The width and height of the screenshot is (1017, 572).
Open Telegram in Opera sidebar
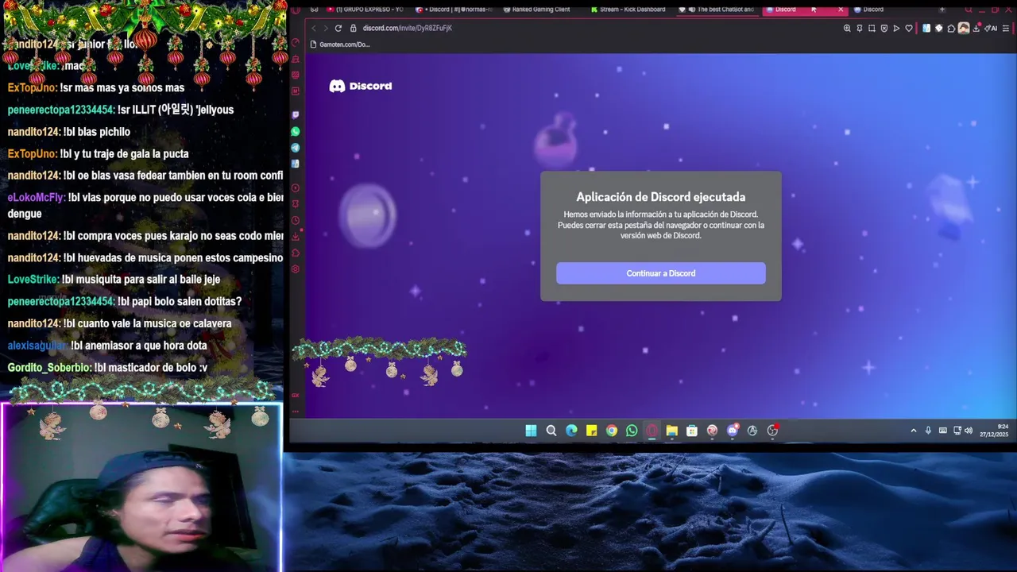pyautogui.click(x=296, y=148)
